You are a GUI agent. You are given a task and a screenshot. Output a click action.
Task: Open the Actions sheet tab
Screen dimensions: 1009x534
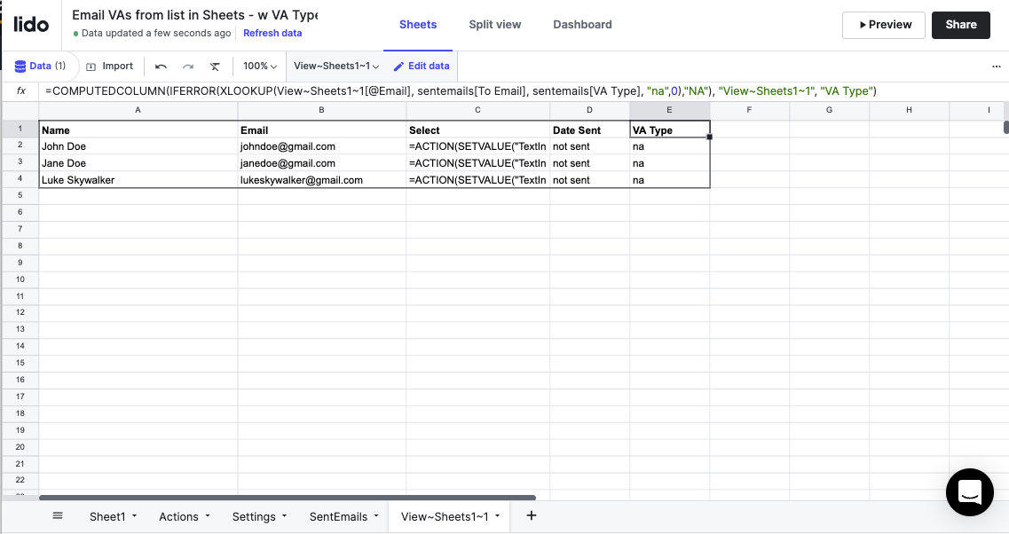coord(178,516)
